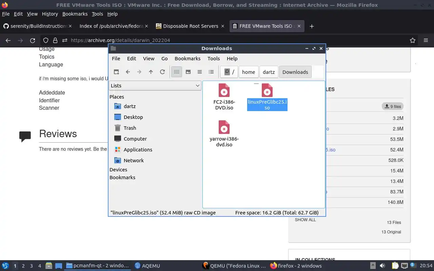
Task: Open the LXQt application menu
Action: 5,266
